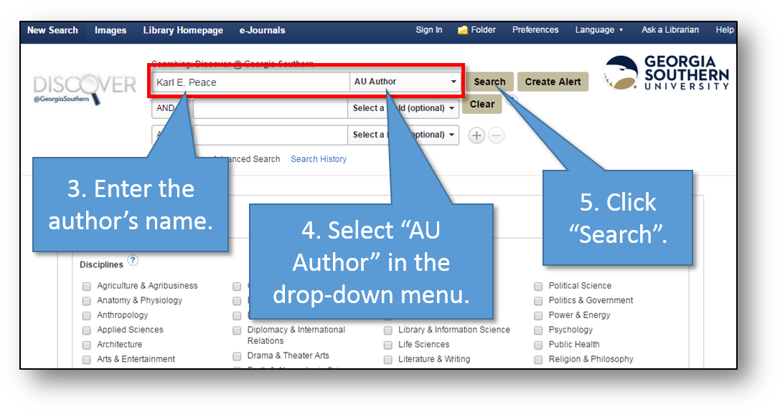Screen dimensions: 780x412
Task: Select the Psychology checkbox
Action: (538, 330)
